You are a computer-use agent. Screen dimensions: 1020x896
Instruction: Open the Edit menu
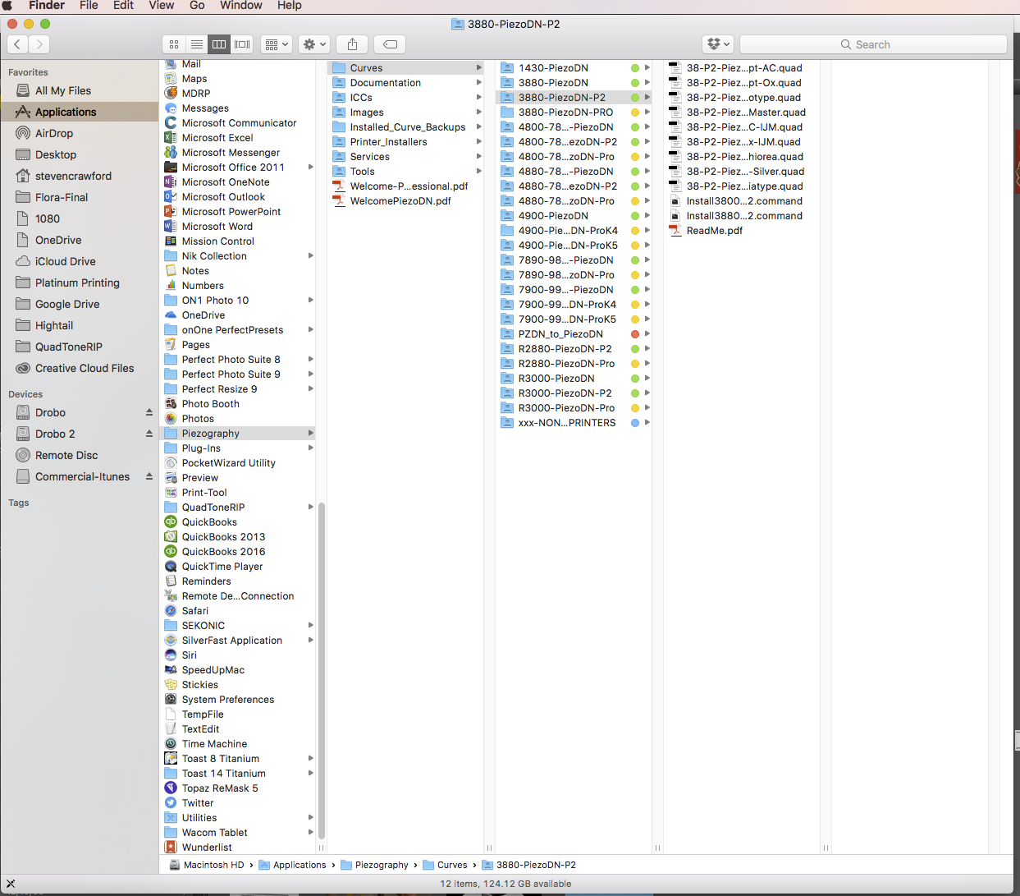click(x=124, y=6)
